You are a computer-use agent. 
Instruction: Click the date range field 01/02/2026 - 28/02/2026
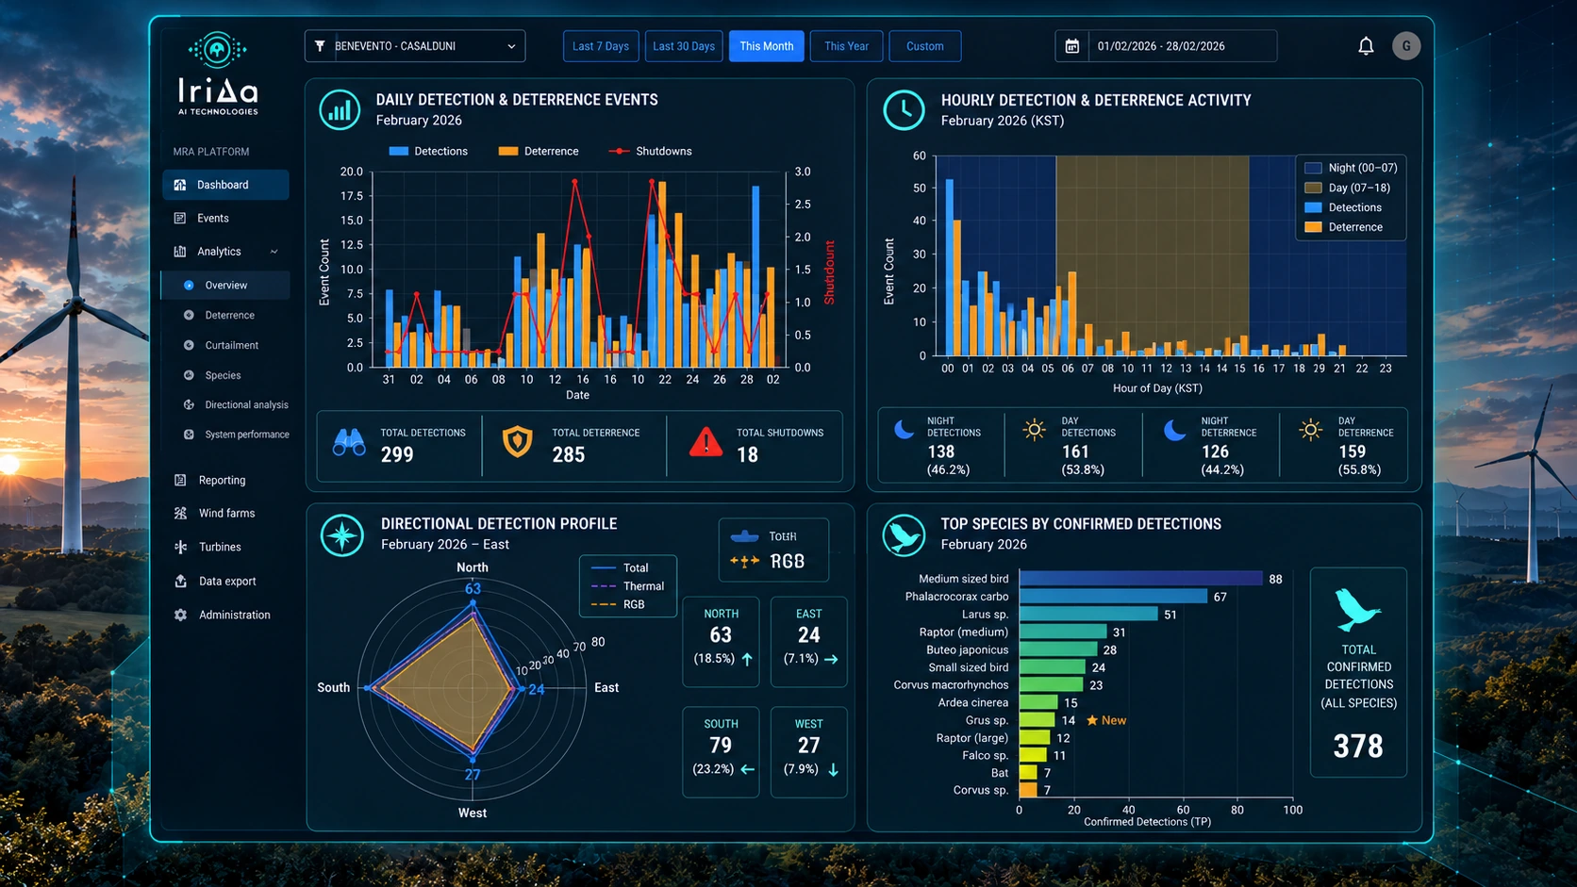pyautogui.click(x=1166, y=46)
